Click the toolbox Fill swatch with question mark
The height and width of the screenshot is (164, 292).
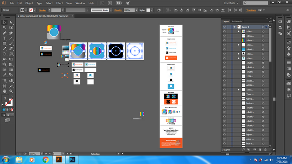point(5,99)
